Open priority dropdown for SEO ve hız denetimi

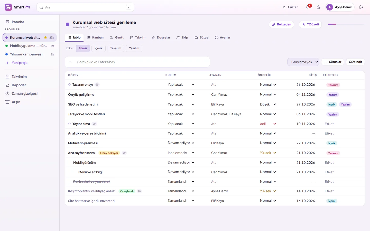coord(268,104)
